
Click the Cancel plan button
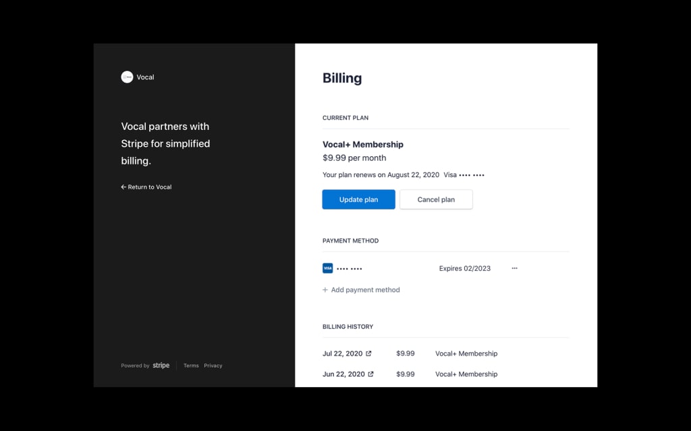point(436,199)
